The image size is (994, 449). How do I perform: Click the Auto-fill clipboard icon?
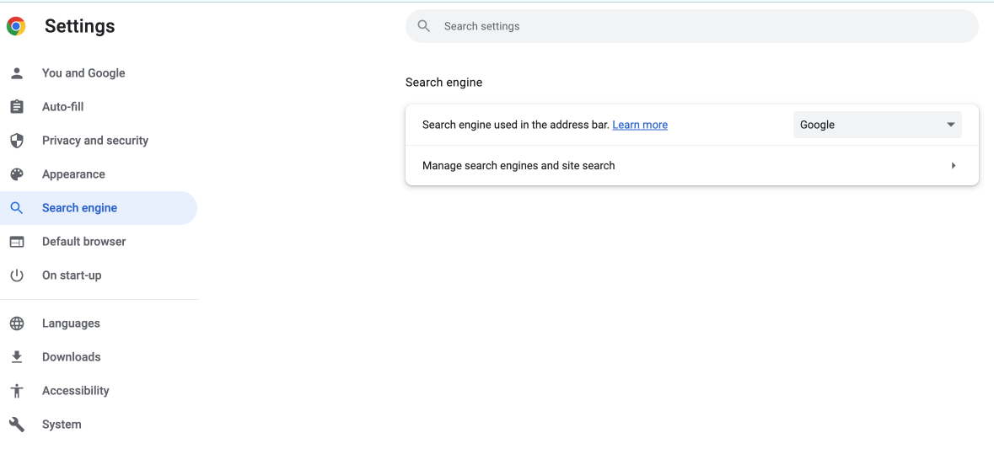tap(17, 106)
